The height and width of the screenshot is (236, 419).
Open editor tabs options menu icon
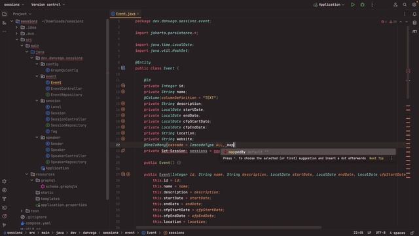[405, 14]
